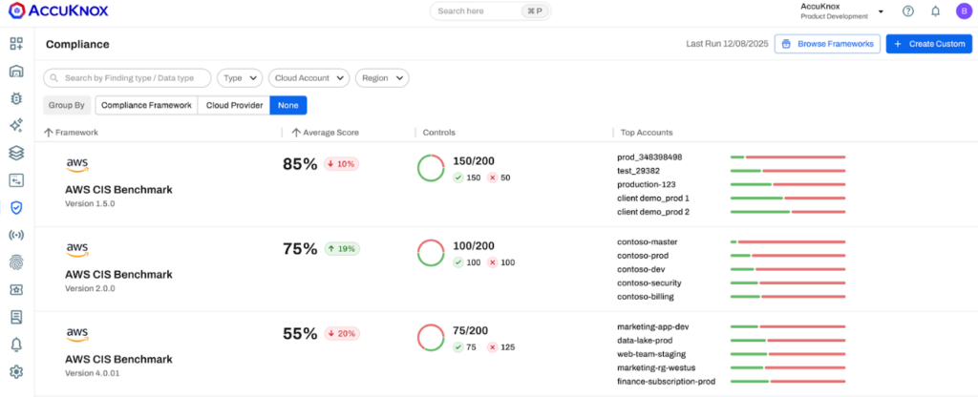
Task: Click the help question mark icon
Action: pos(907,11)
